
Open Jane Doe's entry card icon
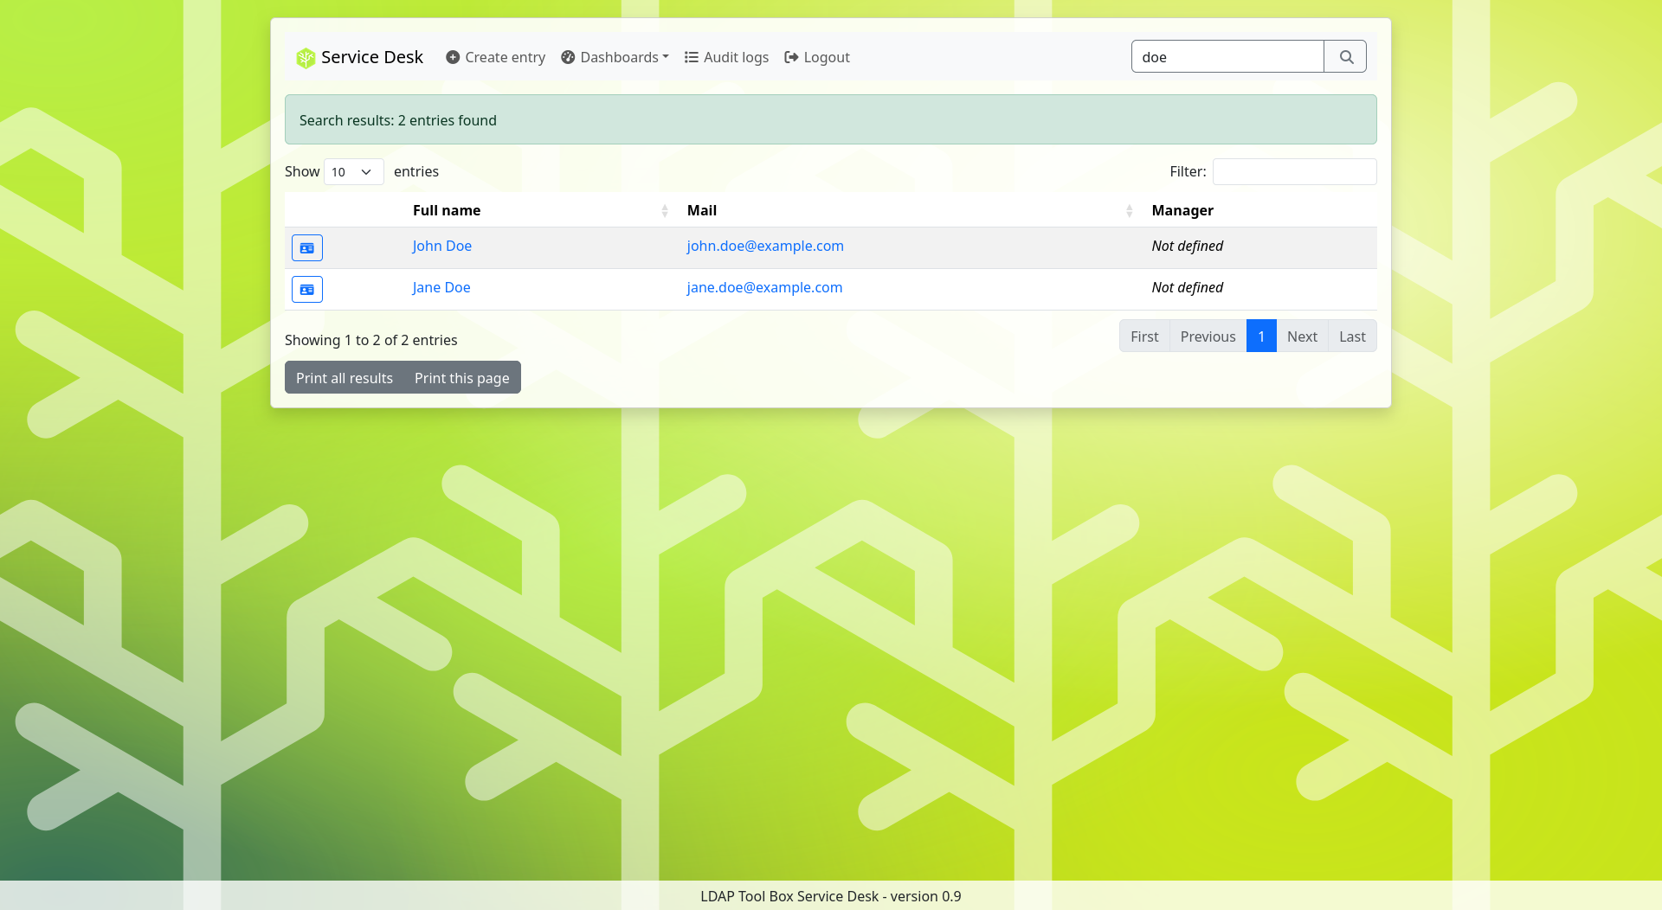click(x=307, y=290)
